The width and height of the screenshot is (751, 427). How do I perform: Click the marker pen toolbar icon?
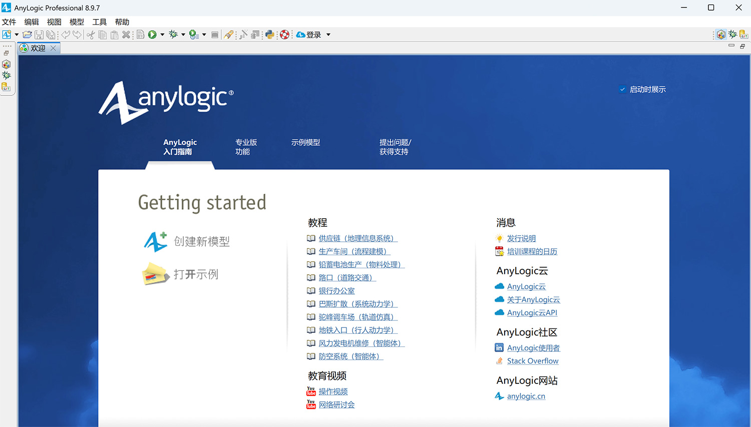(229, 35)
